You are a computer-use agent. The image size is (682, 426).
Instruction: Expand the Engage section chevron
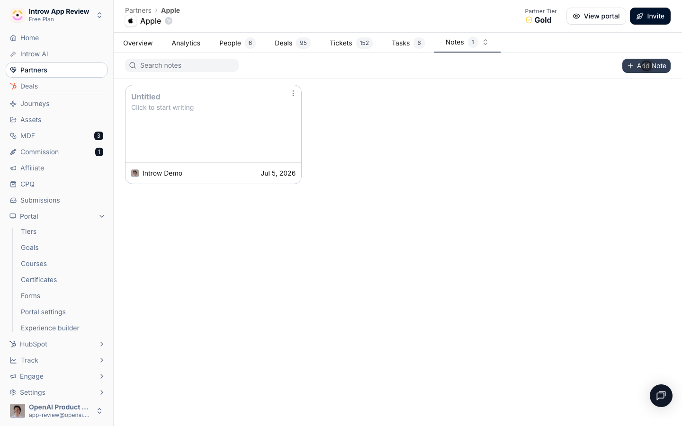pyautogui.click(x=102, y=376)
